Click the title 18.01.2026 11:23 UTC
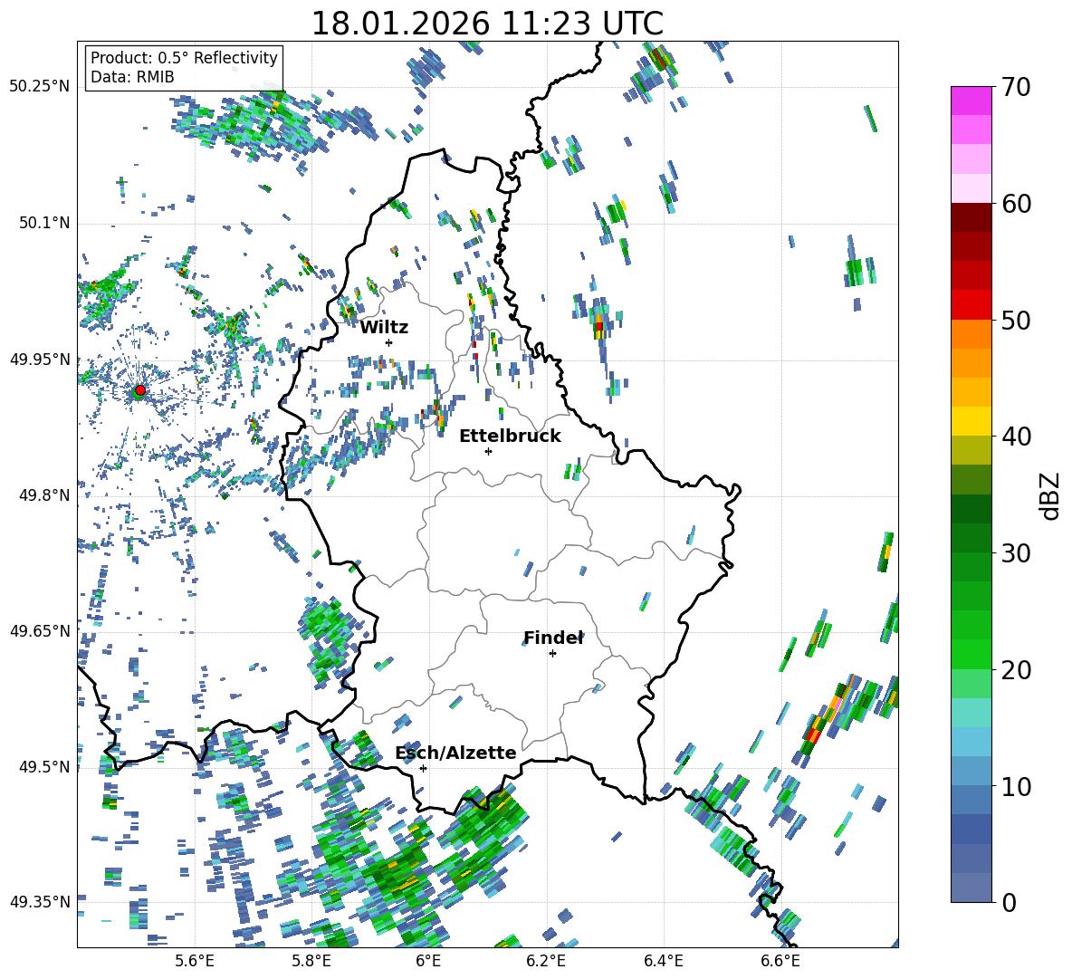Viewport: 1072px width, 979px height. 487,24
